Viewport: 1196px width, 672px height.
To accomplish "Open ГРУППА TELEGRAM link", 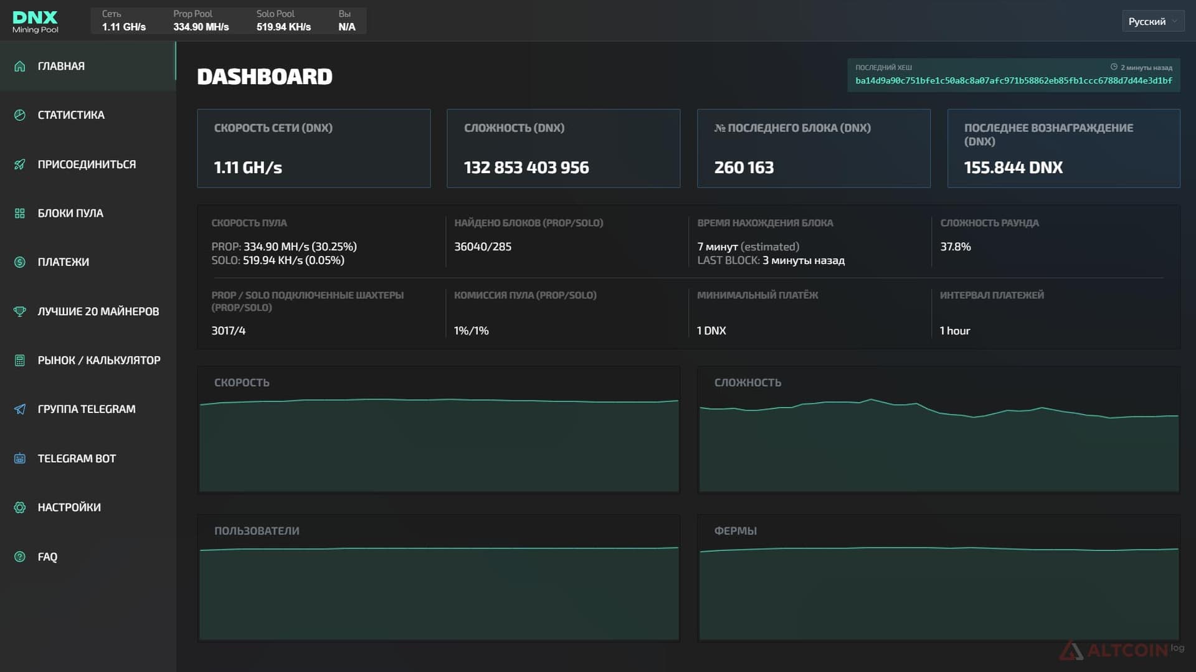I will click(88, 409).
